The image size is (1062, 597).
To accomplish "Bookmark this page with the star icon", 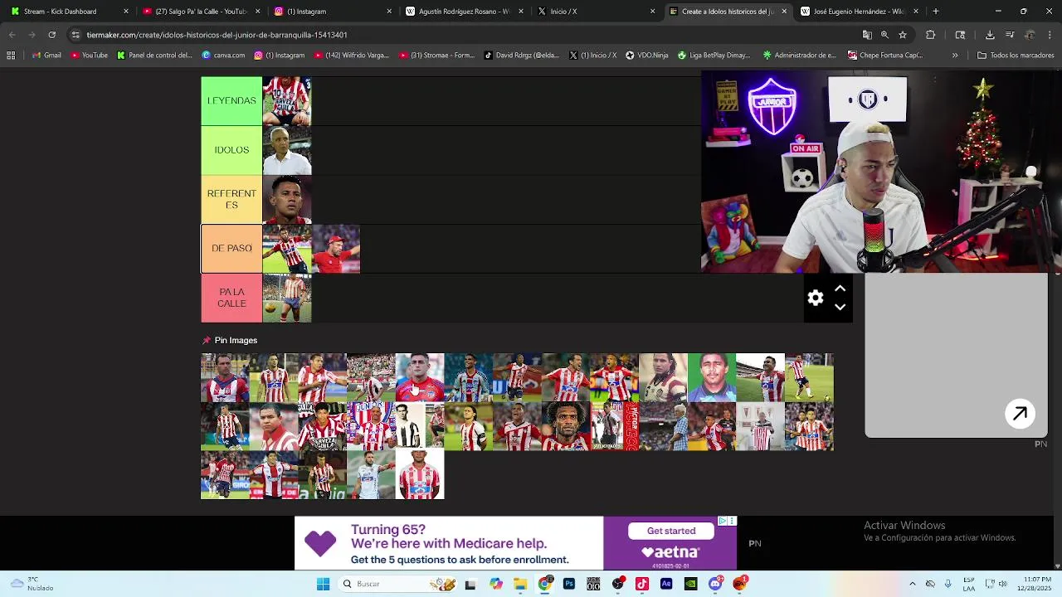I will tap(903, 35).
